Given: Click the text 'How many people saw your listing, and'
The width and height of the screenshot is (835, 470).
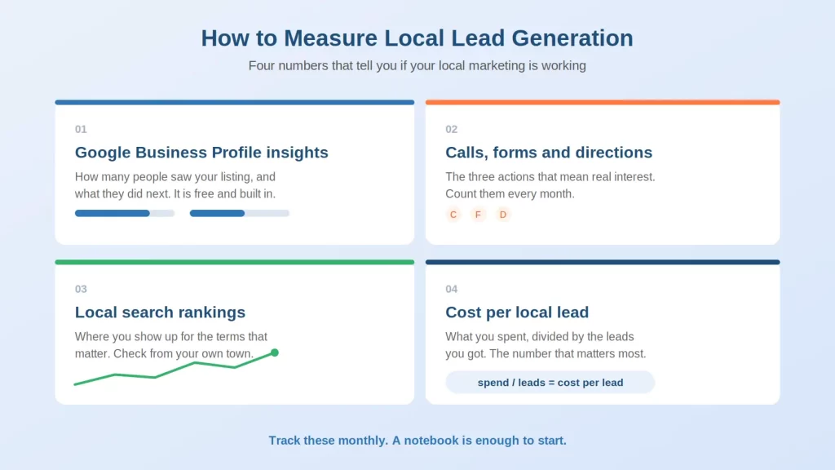Looking at the screenshot, I should [175, 177].
